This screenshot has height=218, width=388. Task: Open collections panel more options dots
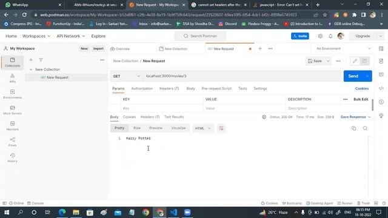102,60
